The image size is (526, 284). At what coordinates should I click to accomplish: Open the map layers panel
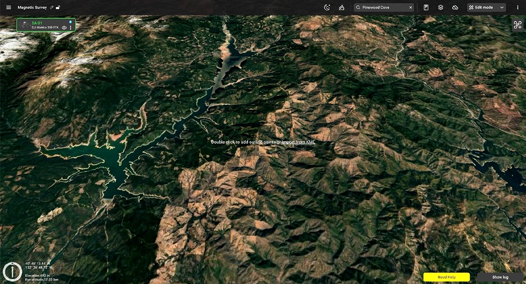click(440, 7)
